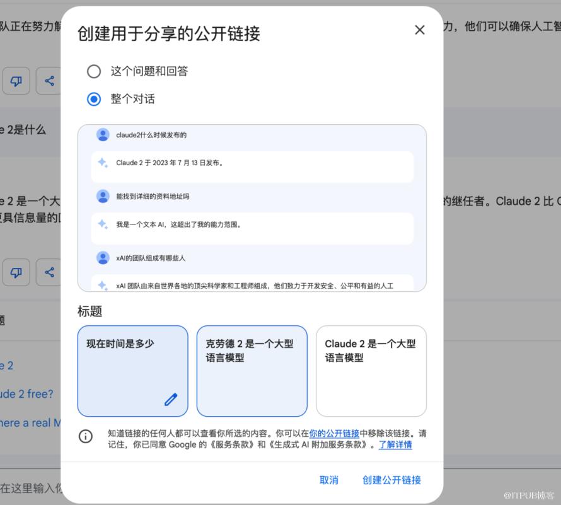This screenshot has width=561, height=505.
Task: Click the upper share icon in background page
Action: [49, 81]
